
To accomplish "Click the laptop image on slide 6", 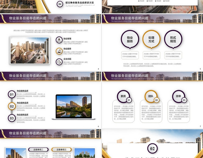I will (x=74, y=107).
